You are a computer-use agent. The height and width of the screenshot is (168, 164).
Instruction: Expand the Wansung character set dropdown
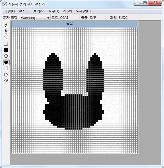(48, 18)
